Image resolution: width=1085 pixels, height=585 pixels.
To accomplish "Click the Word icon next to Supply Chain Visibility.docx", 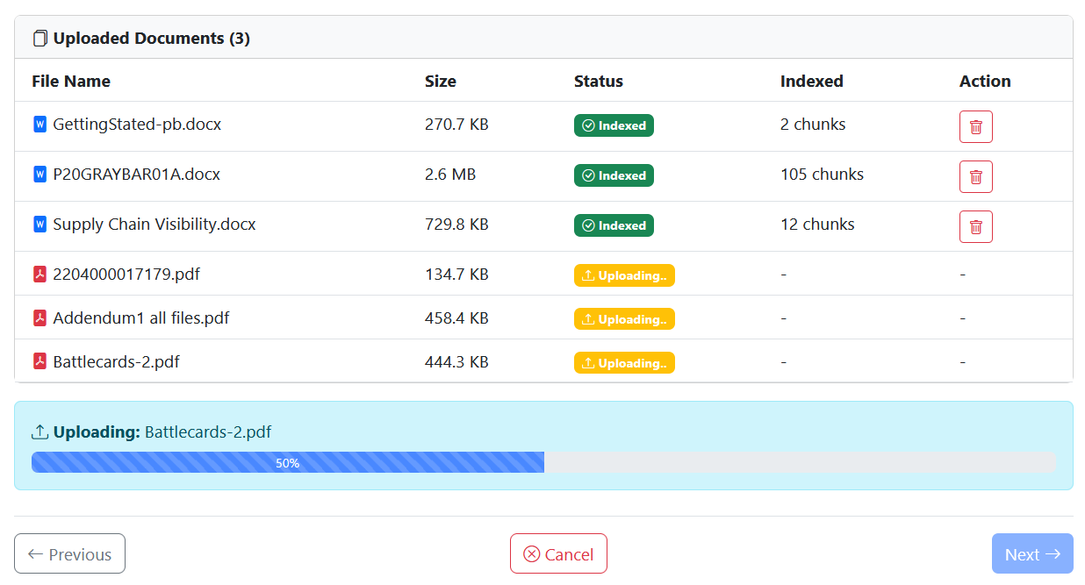I will coord(40,225).
